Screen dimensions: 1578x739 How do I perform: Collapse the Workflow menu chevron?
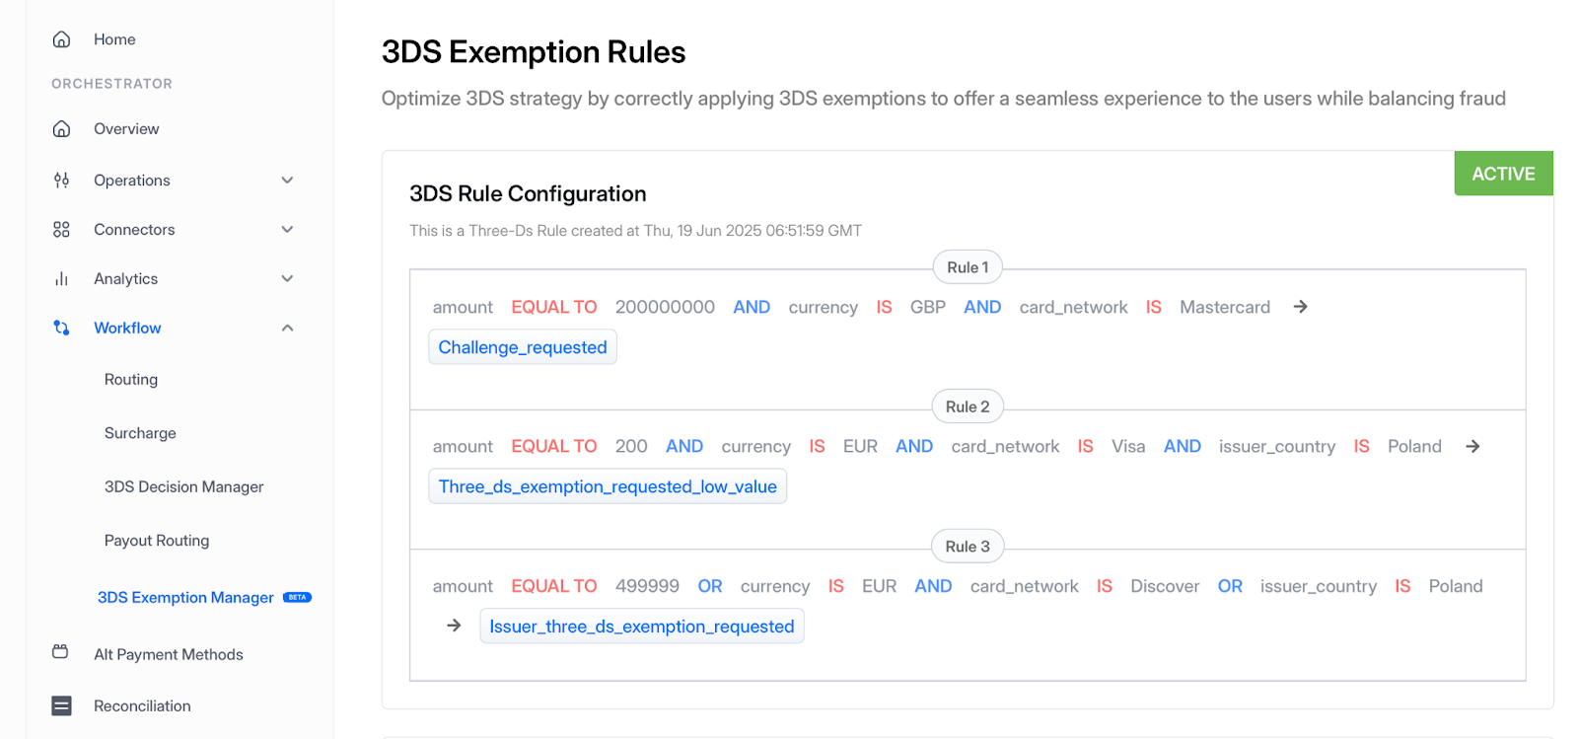coord(287,329)
